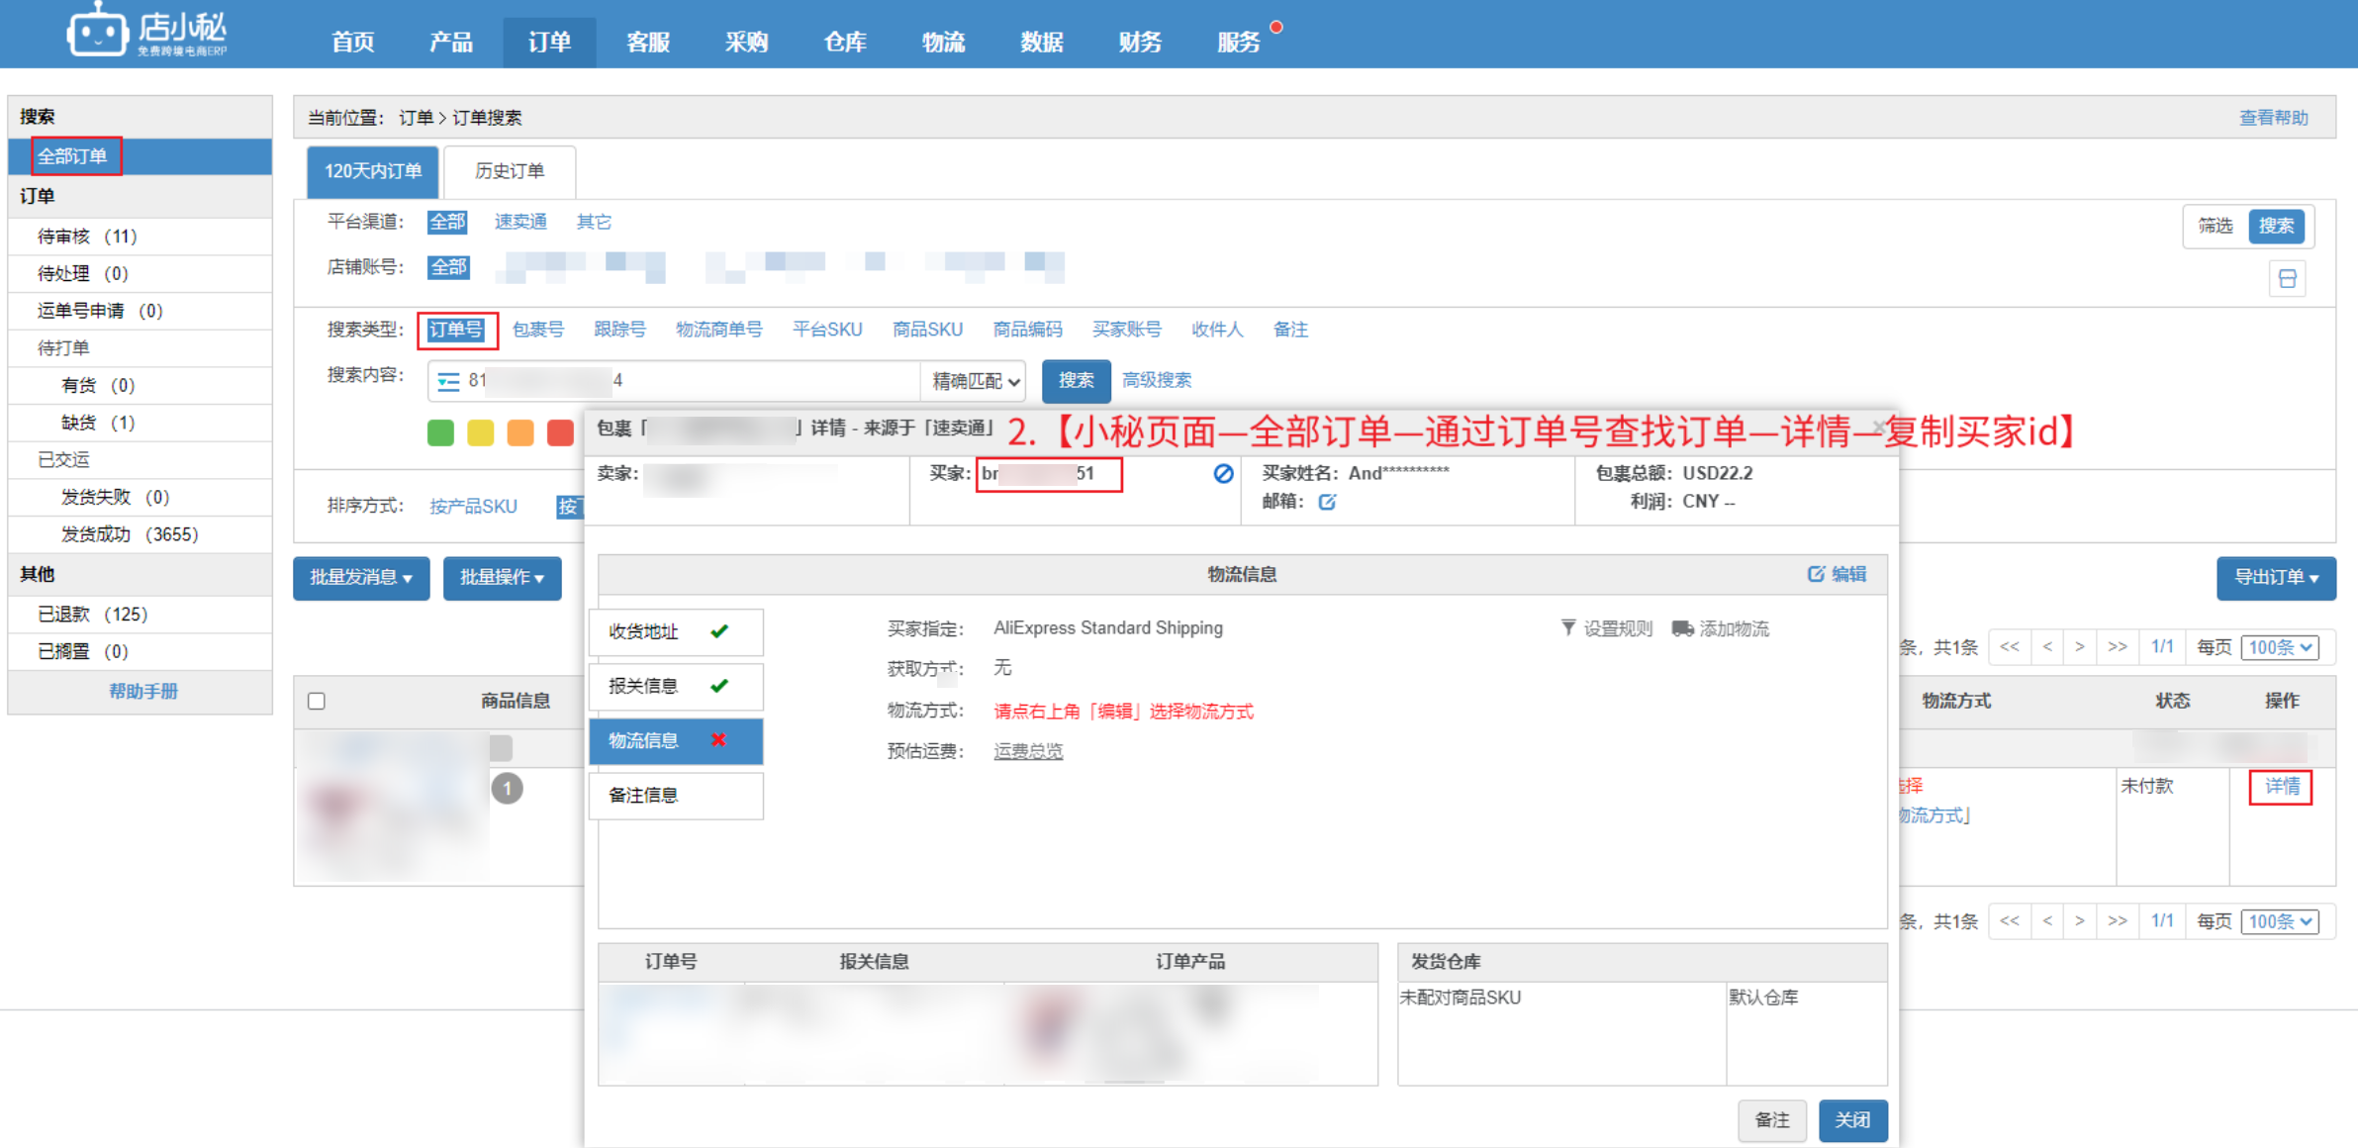Screen dimensions: 2358x1148
Task: Select the 全部 platform channel filter
Action: tap(446, 222)
